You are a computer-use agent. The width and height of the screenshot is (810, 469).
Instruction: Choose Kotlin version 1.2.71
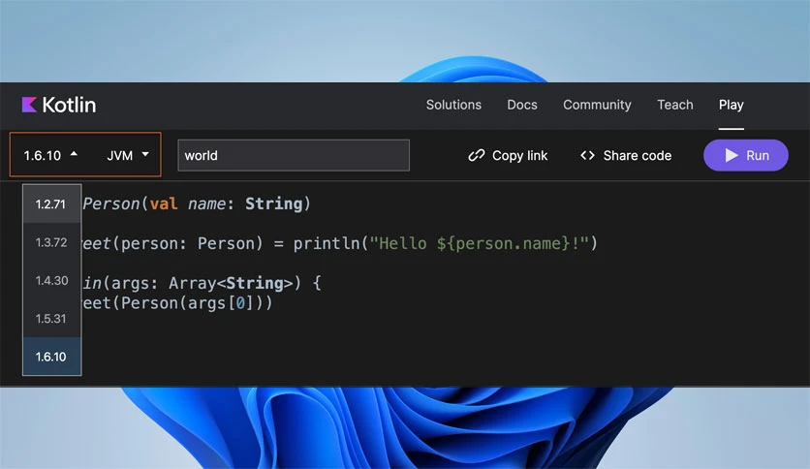[51, 204]
